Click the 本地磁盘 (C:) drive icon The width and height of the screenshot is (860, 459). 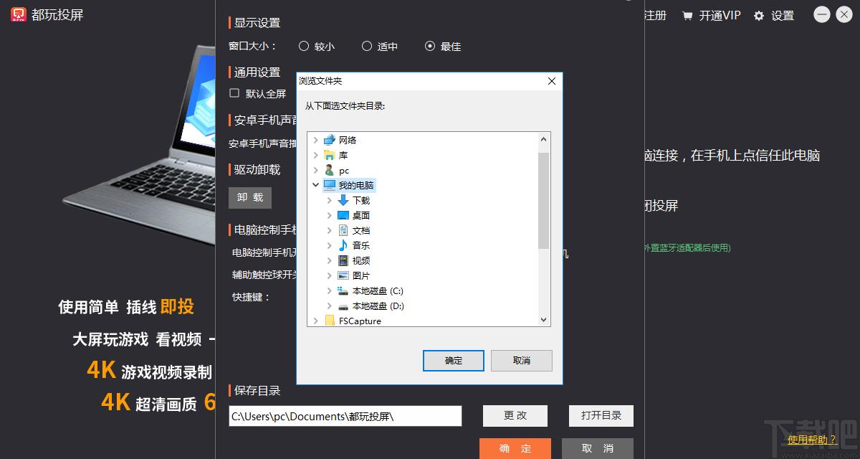(343, 290)
